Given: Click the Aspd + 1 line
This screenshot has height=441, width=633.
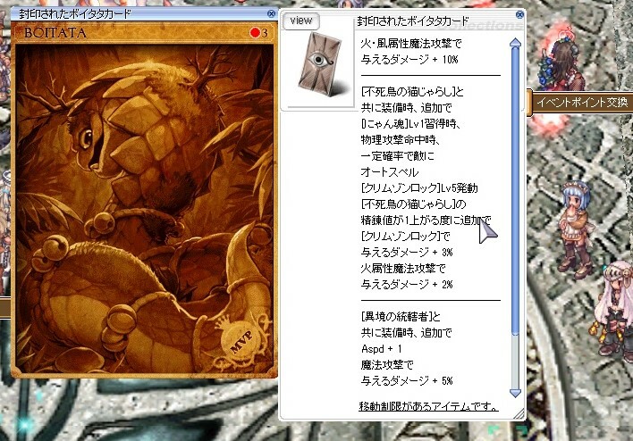Looking at the screenshot, I should [x=382, y=349].
